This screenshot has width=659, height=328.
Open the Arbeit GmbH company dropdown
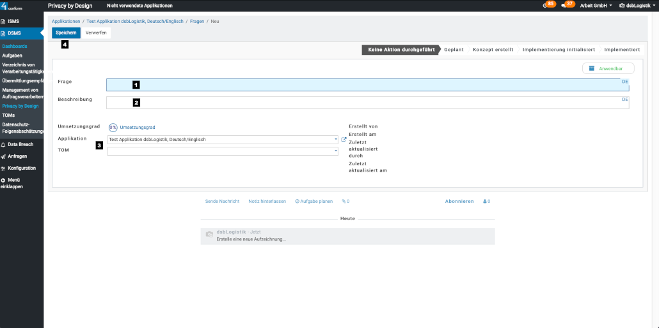(596, 6)
